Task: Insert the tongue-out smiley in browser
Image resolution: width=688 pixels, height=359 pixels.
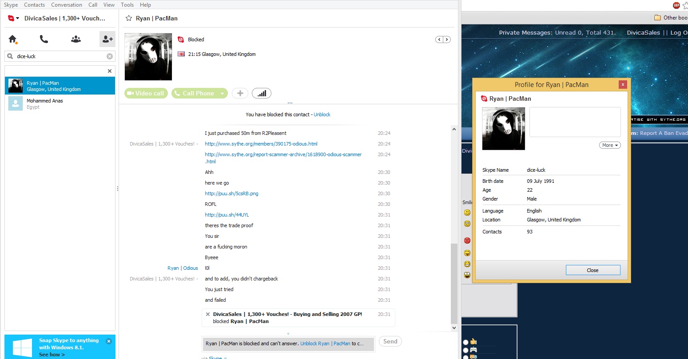Action: (467, 253)
